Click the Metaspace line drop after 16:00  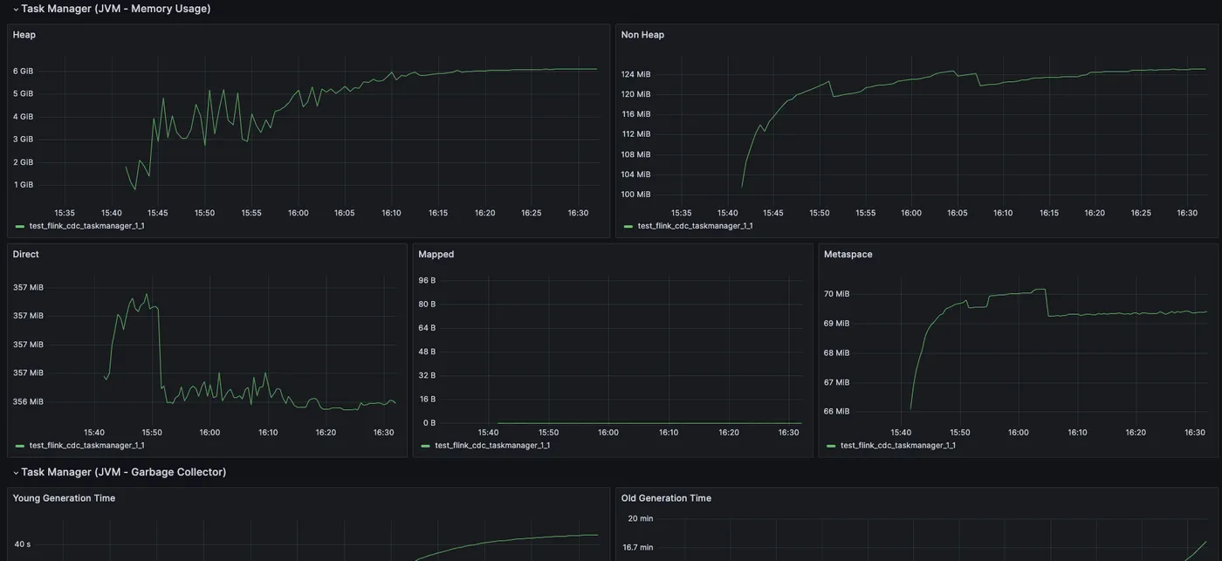1046,302
